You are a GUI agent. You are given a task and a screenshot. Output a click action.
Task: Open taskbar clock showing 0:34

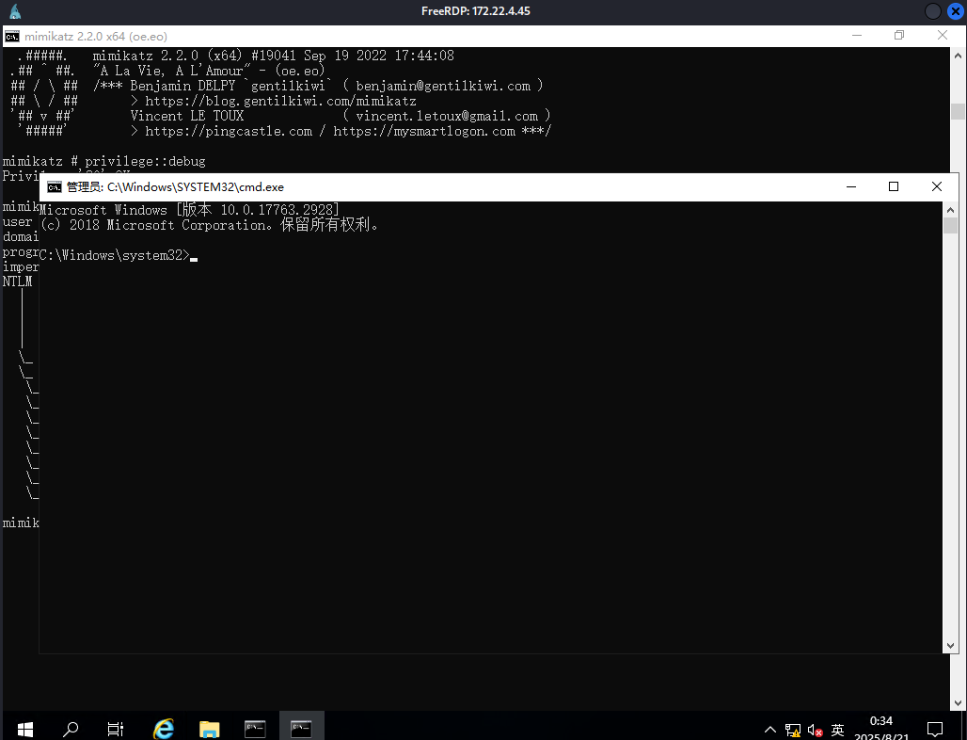coord(881,721)
